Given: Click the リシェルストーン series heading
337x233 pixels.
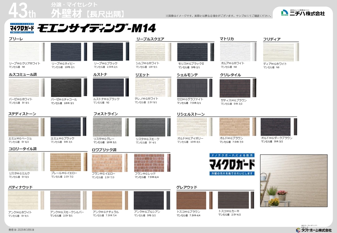Looking at the screenshot, I should (x=191, y=114).
